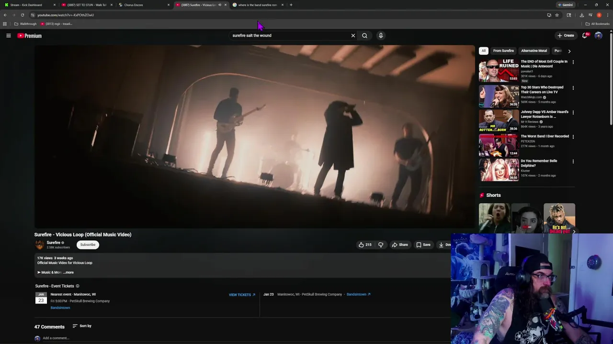Image resolution: width=613 pixels, height=344 pixels.
Task: Start voice search with microphone icon
Action: [381, 35]
